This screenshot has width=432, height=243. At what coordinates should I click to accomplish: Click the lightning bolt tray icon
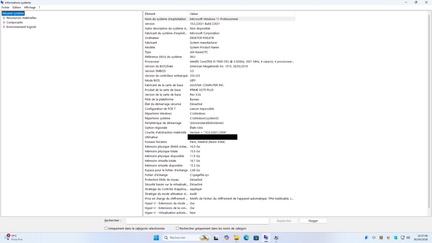[x=366, y=238]
